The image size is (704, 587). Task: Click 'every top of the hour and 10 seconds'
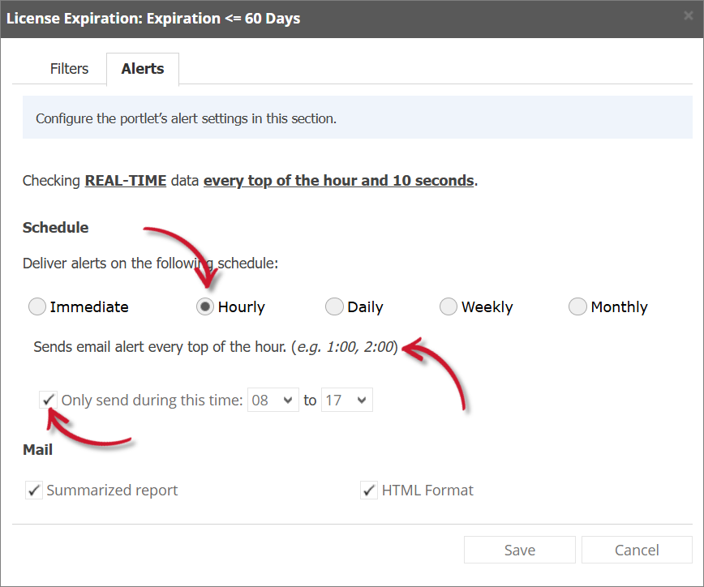[338, 181]
